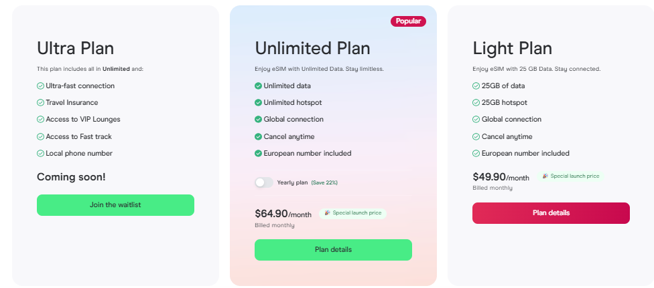Join the waitlist for Ultra Plan

point(115,205)
